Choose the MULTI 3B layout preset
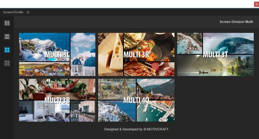259x139 pixels. (57, 100)
